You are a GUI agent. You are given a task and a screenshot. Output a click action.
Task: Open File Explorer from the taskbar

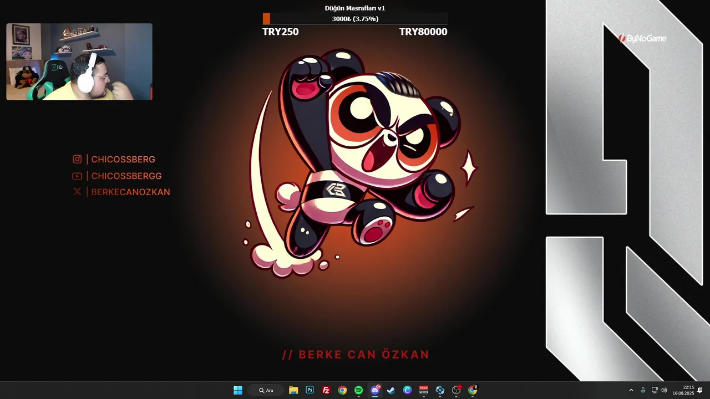pyautogui.click(x=293, y=390)
